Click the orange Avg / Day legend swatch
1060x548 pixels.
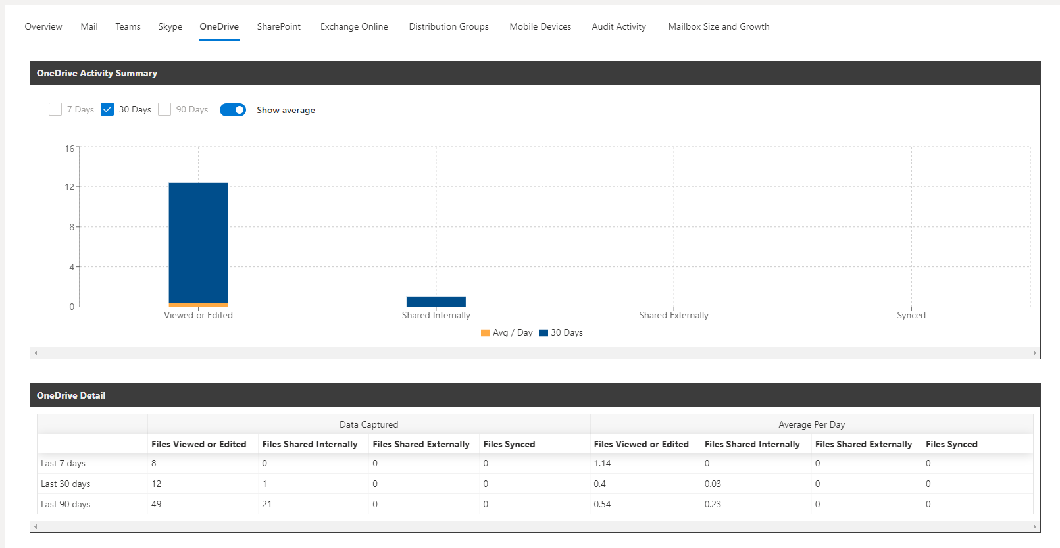click(486, 333)
